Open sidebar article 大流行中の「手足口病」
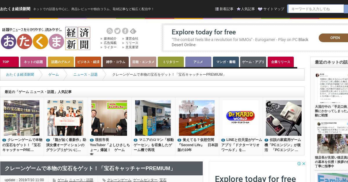The width and height of the screenshot is (348, 182). [331, 111]
